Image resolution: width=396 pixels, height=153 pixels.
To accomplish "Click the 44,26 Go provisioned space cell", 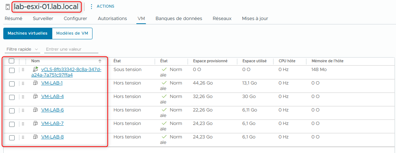I will (203, 83).
